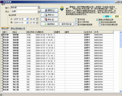Select the record dated 2009-10-29 7:51:14
Screen dimensions: 122x96
(58, 56)
